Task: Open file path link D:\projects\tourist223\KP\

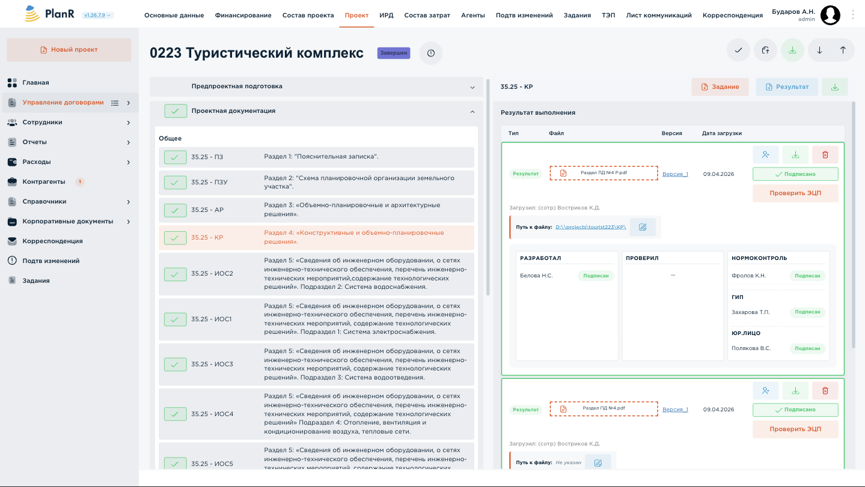Action: (591, 227)
